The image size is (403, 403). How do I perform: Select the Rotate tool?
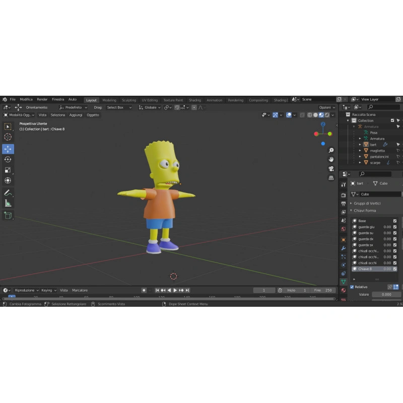tap(8, 160)
